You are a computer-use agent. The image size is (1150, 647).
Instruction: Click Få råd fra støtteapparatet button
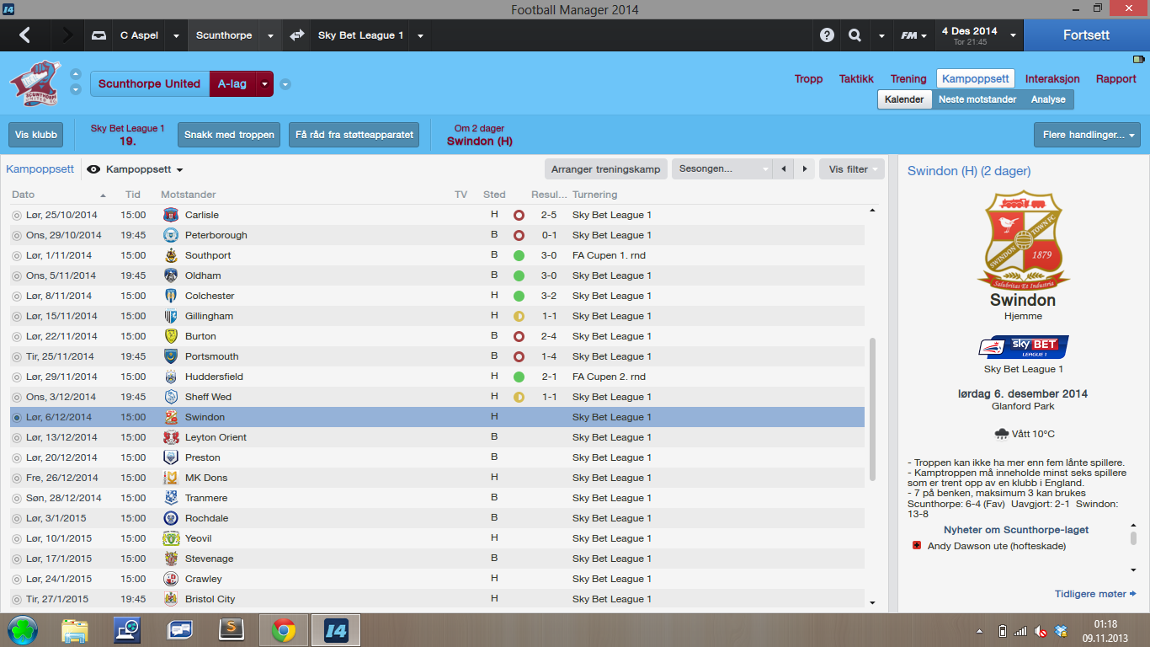(354, 135)
